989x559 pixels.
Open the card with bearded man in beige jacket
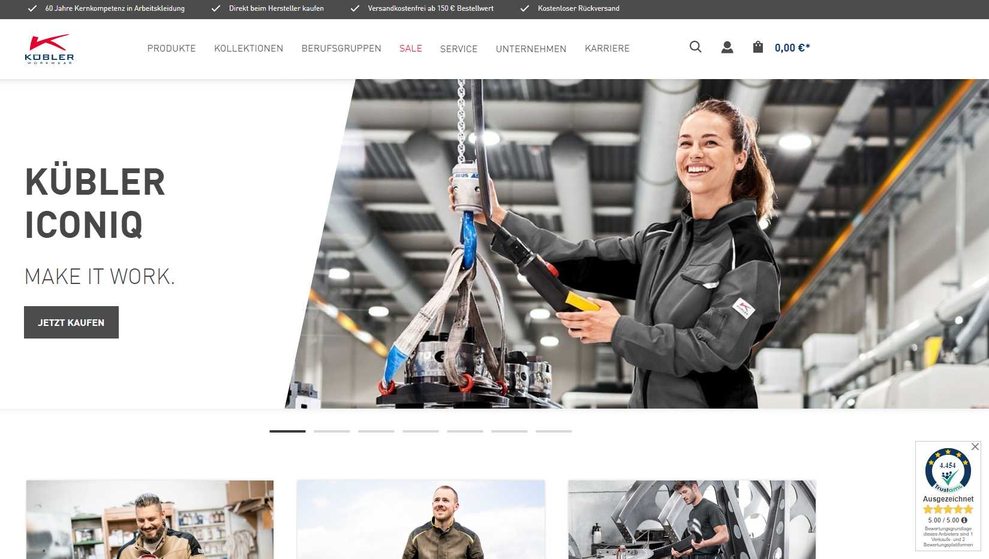coord(150,519)
